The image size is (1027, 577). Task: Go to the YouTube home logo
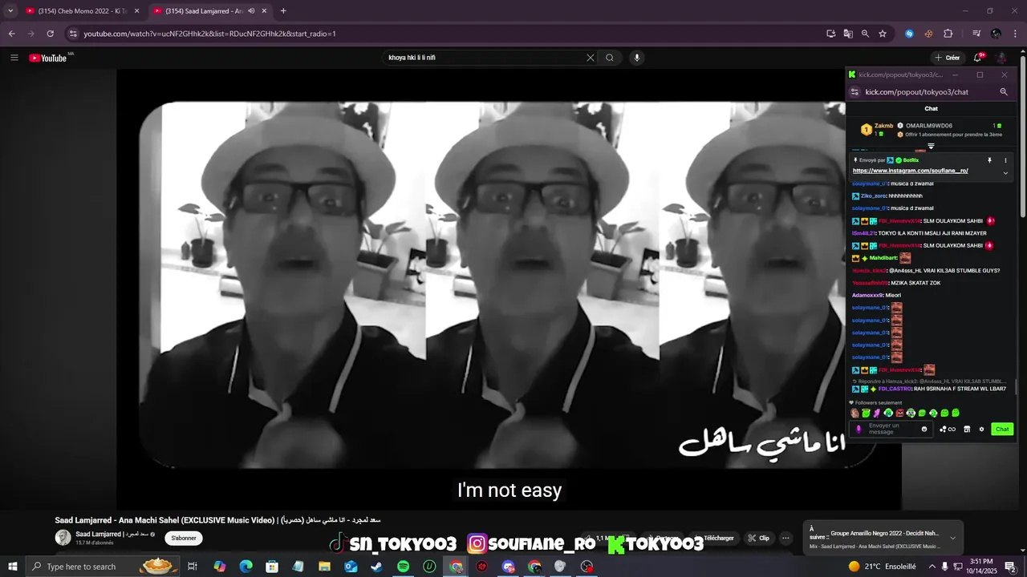pyautogui.click(x=48, y=58)
